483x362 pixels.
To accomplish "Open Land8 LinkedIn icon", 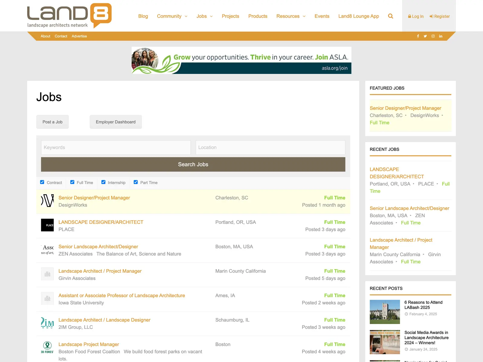I will [x=441, y=36].
